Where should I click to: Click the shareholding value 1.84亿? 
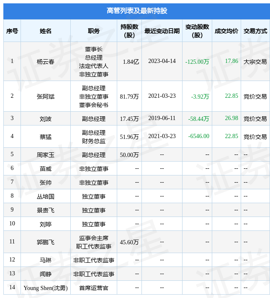tap(131, 62)
